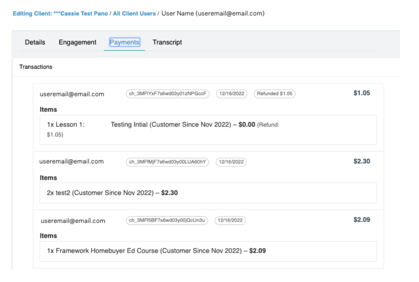The height and width of the screenshot is (282, 419).
Task: Click the $1.05 transaction total amount
Action: [x=361, y=93]
